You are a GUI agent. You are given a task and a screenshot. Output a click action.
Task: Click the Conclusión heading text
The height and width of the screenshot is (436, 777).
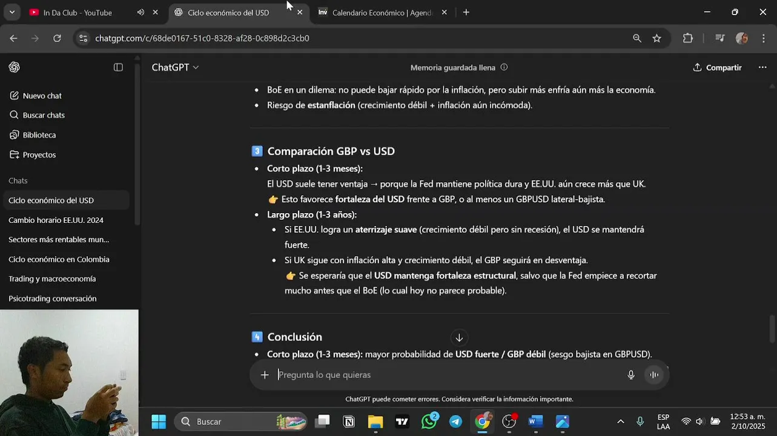pyautogui.click(x=294, y=337)
